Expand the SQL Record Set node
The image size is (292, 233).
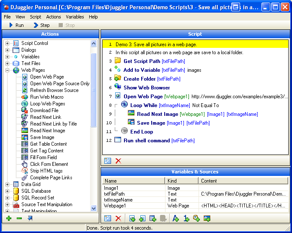pyautogui.click(x=7, y=198)
